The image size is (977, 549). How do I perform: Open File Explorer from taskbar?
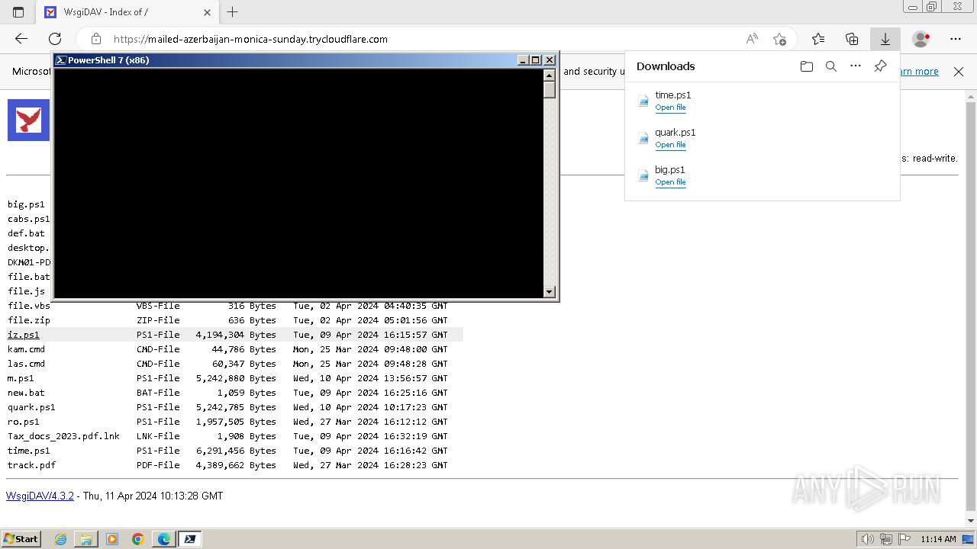click(x=86, y=539)
